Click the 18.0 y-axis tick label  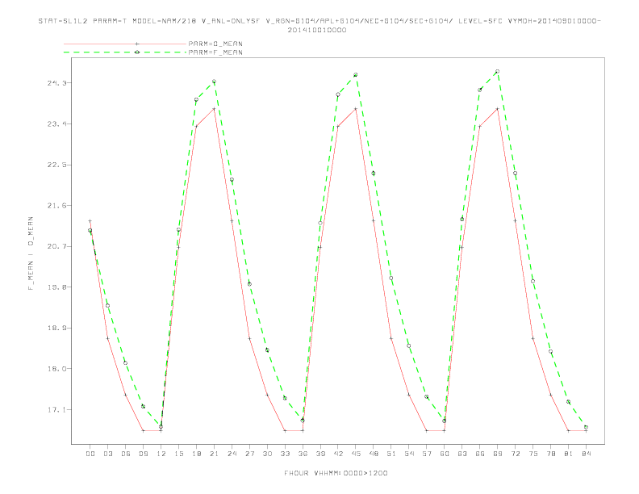[55, 368]
